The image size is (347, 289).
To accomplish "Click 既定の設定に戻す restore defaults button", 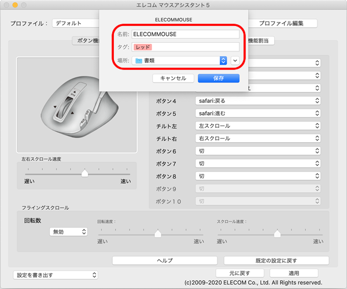I will click(x=276, y=261).
